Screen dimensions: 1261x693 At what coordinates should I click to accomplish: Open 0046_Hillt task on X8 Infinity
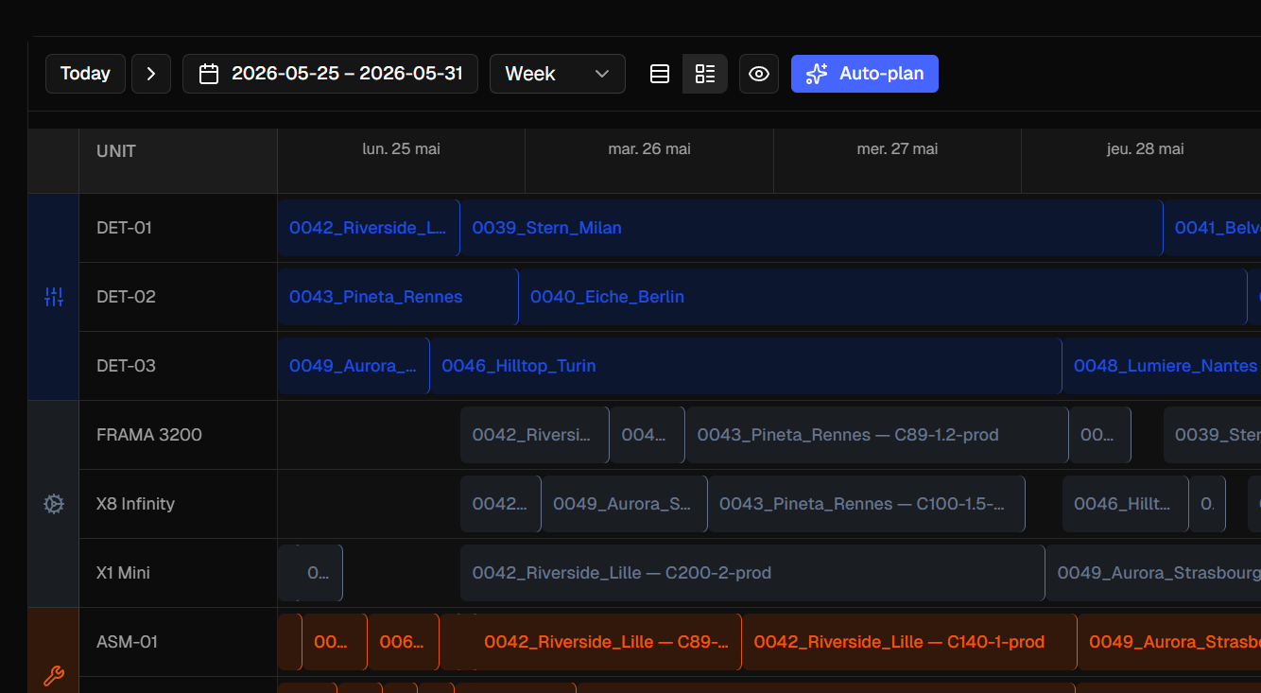pyautogui.click(x=1126, y=504)
